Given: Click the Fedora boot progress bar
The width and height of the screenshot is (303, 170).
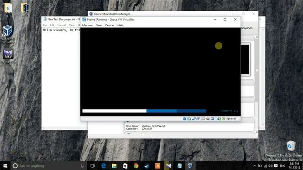Looking at the screenshot, I should 144,111.
